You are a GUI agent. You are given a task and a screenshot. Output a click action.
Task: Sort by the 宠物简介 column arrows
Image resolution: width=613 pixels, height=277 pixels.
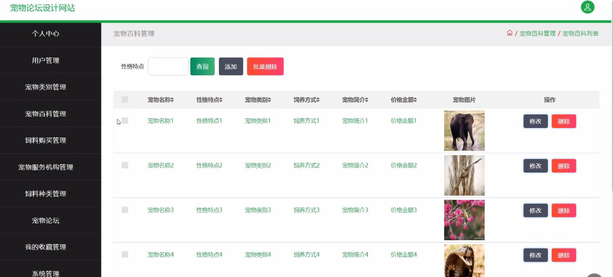tap(367, 100)
